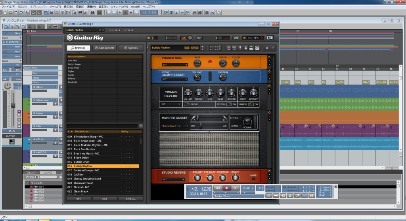Image resolution: width=406 pixels, height=221 pixels.
Task: Open Guitar Rig metronome icon
Action: [245, 48]
